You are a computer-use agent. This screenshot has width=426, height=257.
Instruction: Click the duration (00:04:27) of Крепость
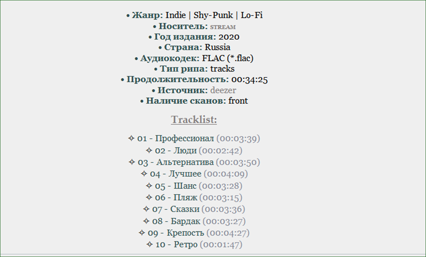(228, 233)
